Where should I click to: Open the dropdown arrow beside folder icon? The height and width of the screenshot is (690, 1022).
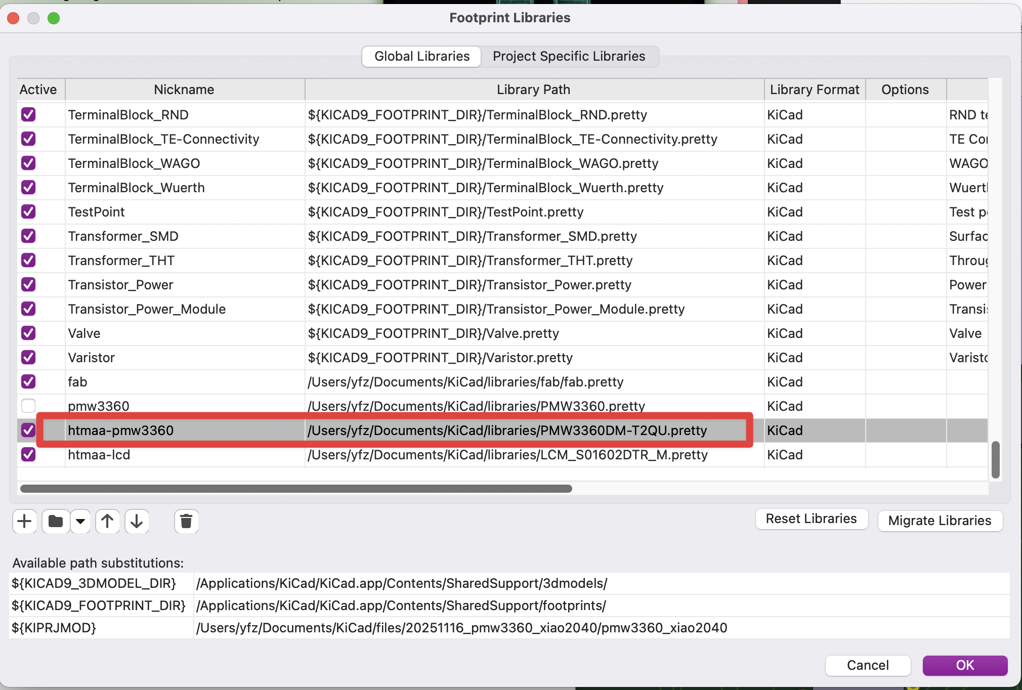pyautogui.click(x=80, y=521)
